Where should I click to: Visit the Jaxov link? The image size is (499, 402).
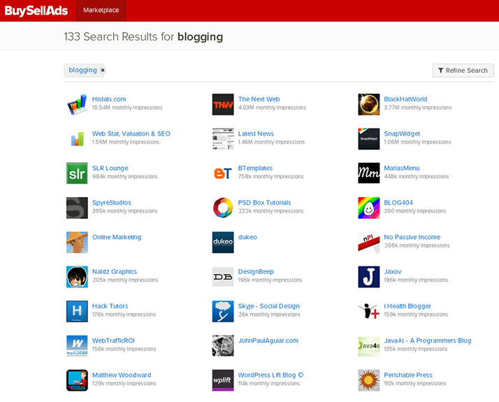point(392,271)
